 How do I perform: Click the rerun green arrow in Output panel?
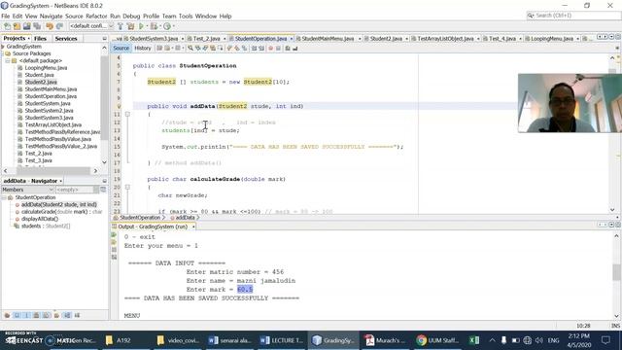coord(115,235)
